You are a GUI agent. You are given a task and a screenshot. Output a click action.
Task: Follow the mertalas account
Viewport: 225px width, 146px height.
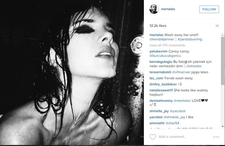click(x=209, y=9)
